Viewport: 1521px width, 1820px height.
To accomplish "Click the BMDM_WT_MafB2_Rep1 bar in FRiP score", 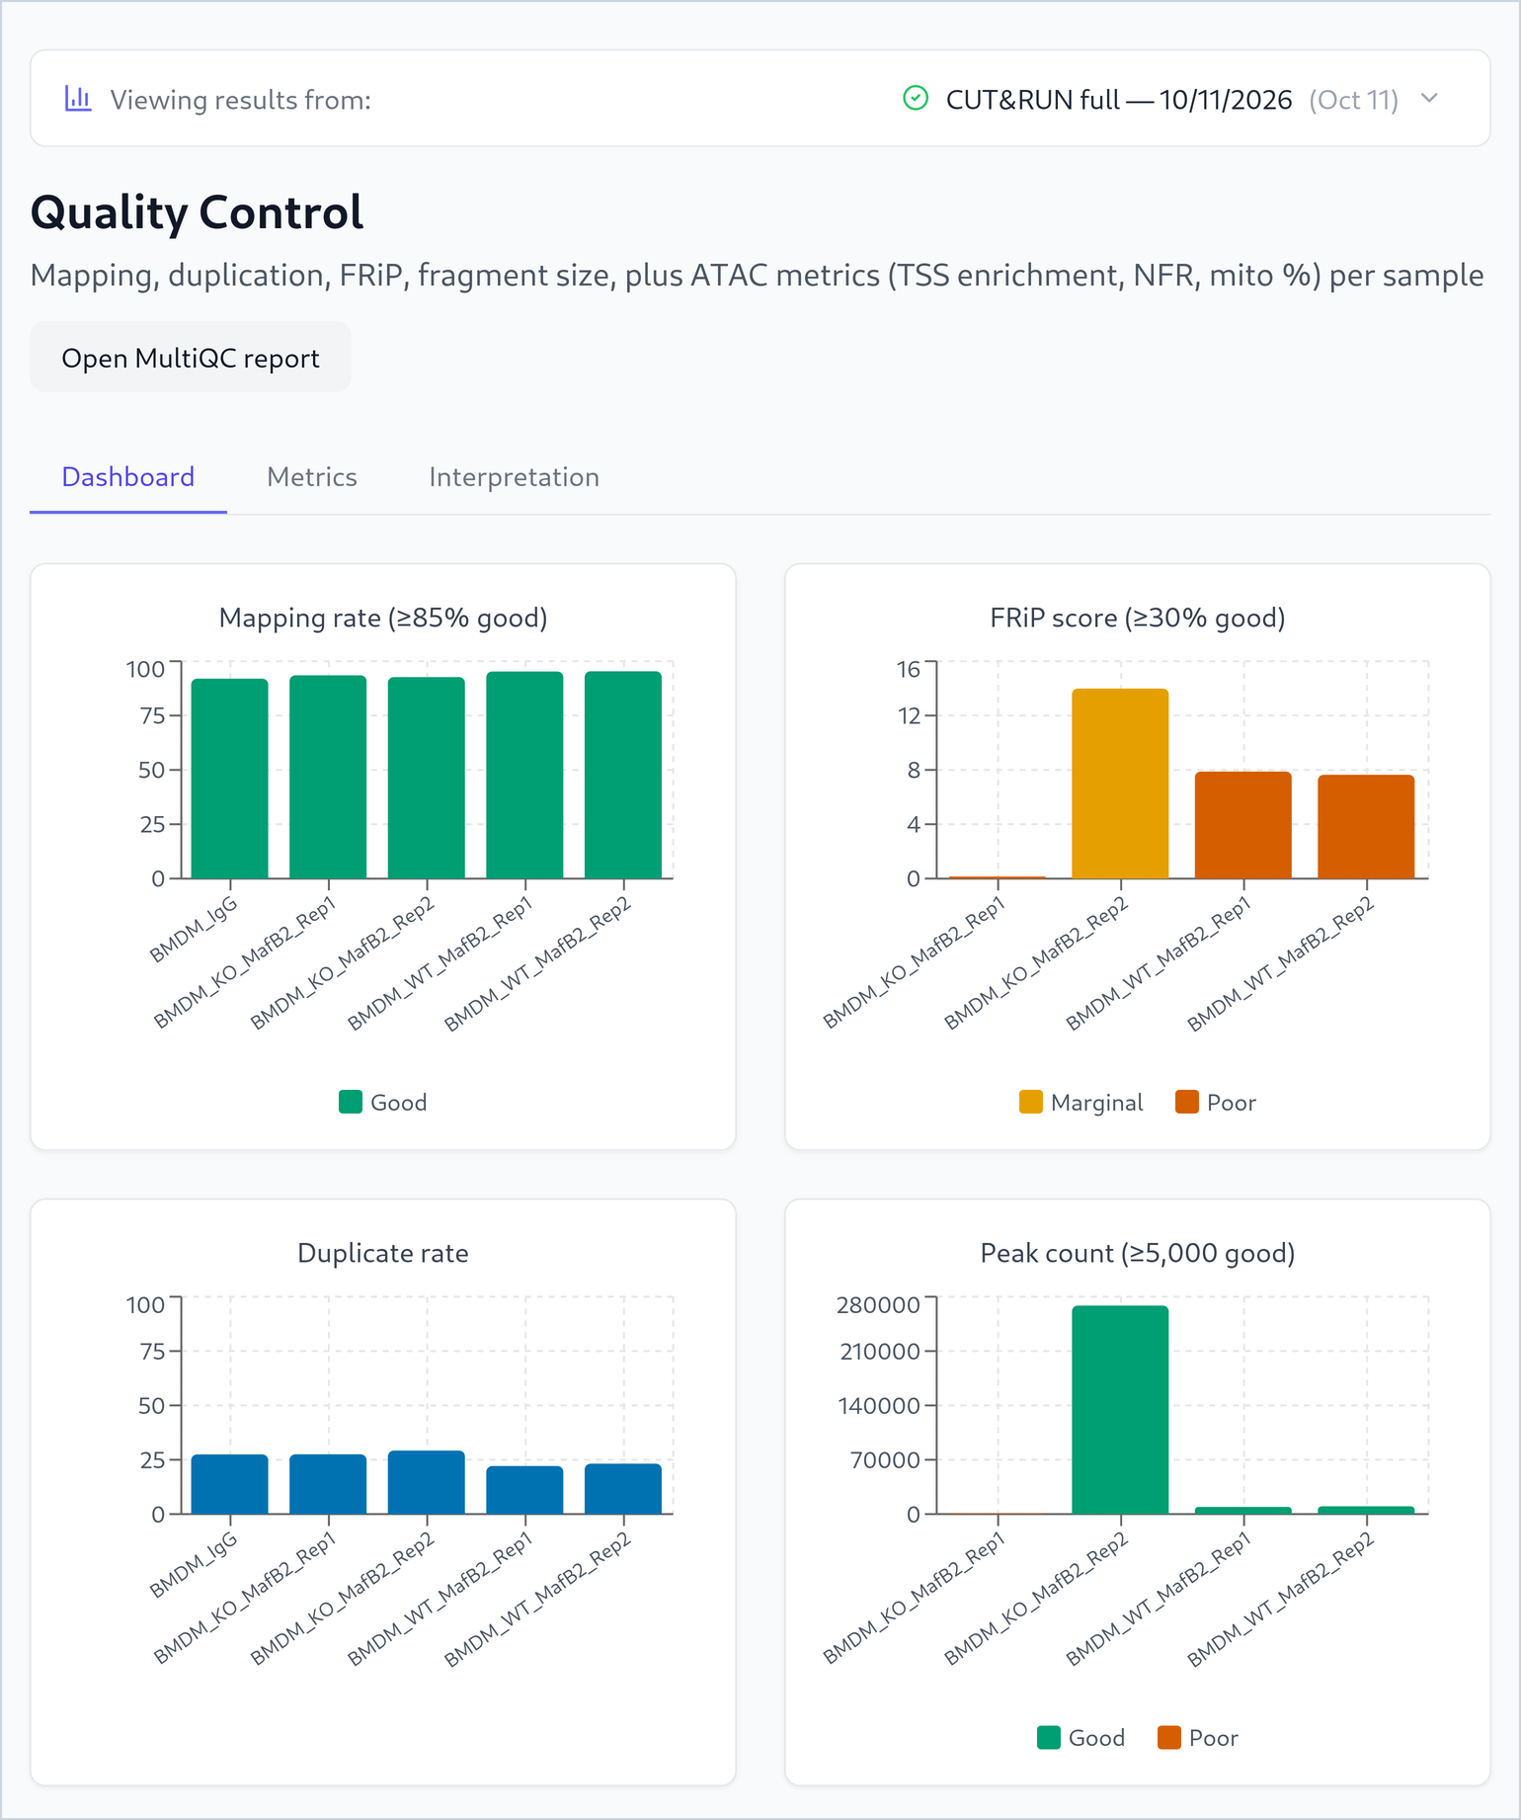I will click(x=1243, y=825).
